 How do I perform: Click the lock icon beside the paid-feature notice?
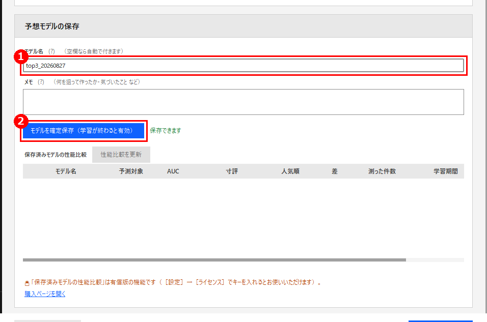(x=27, y=283)
